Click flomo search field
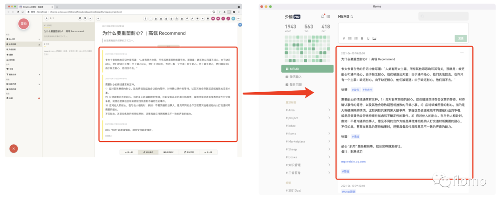This screenshot has width=503, height=202. [443, 16]
